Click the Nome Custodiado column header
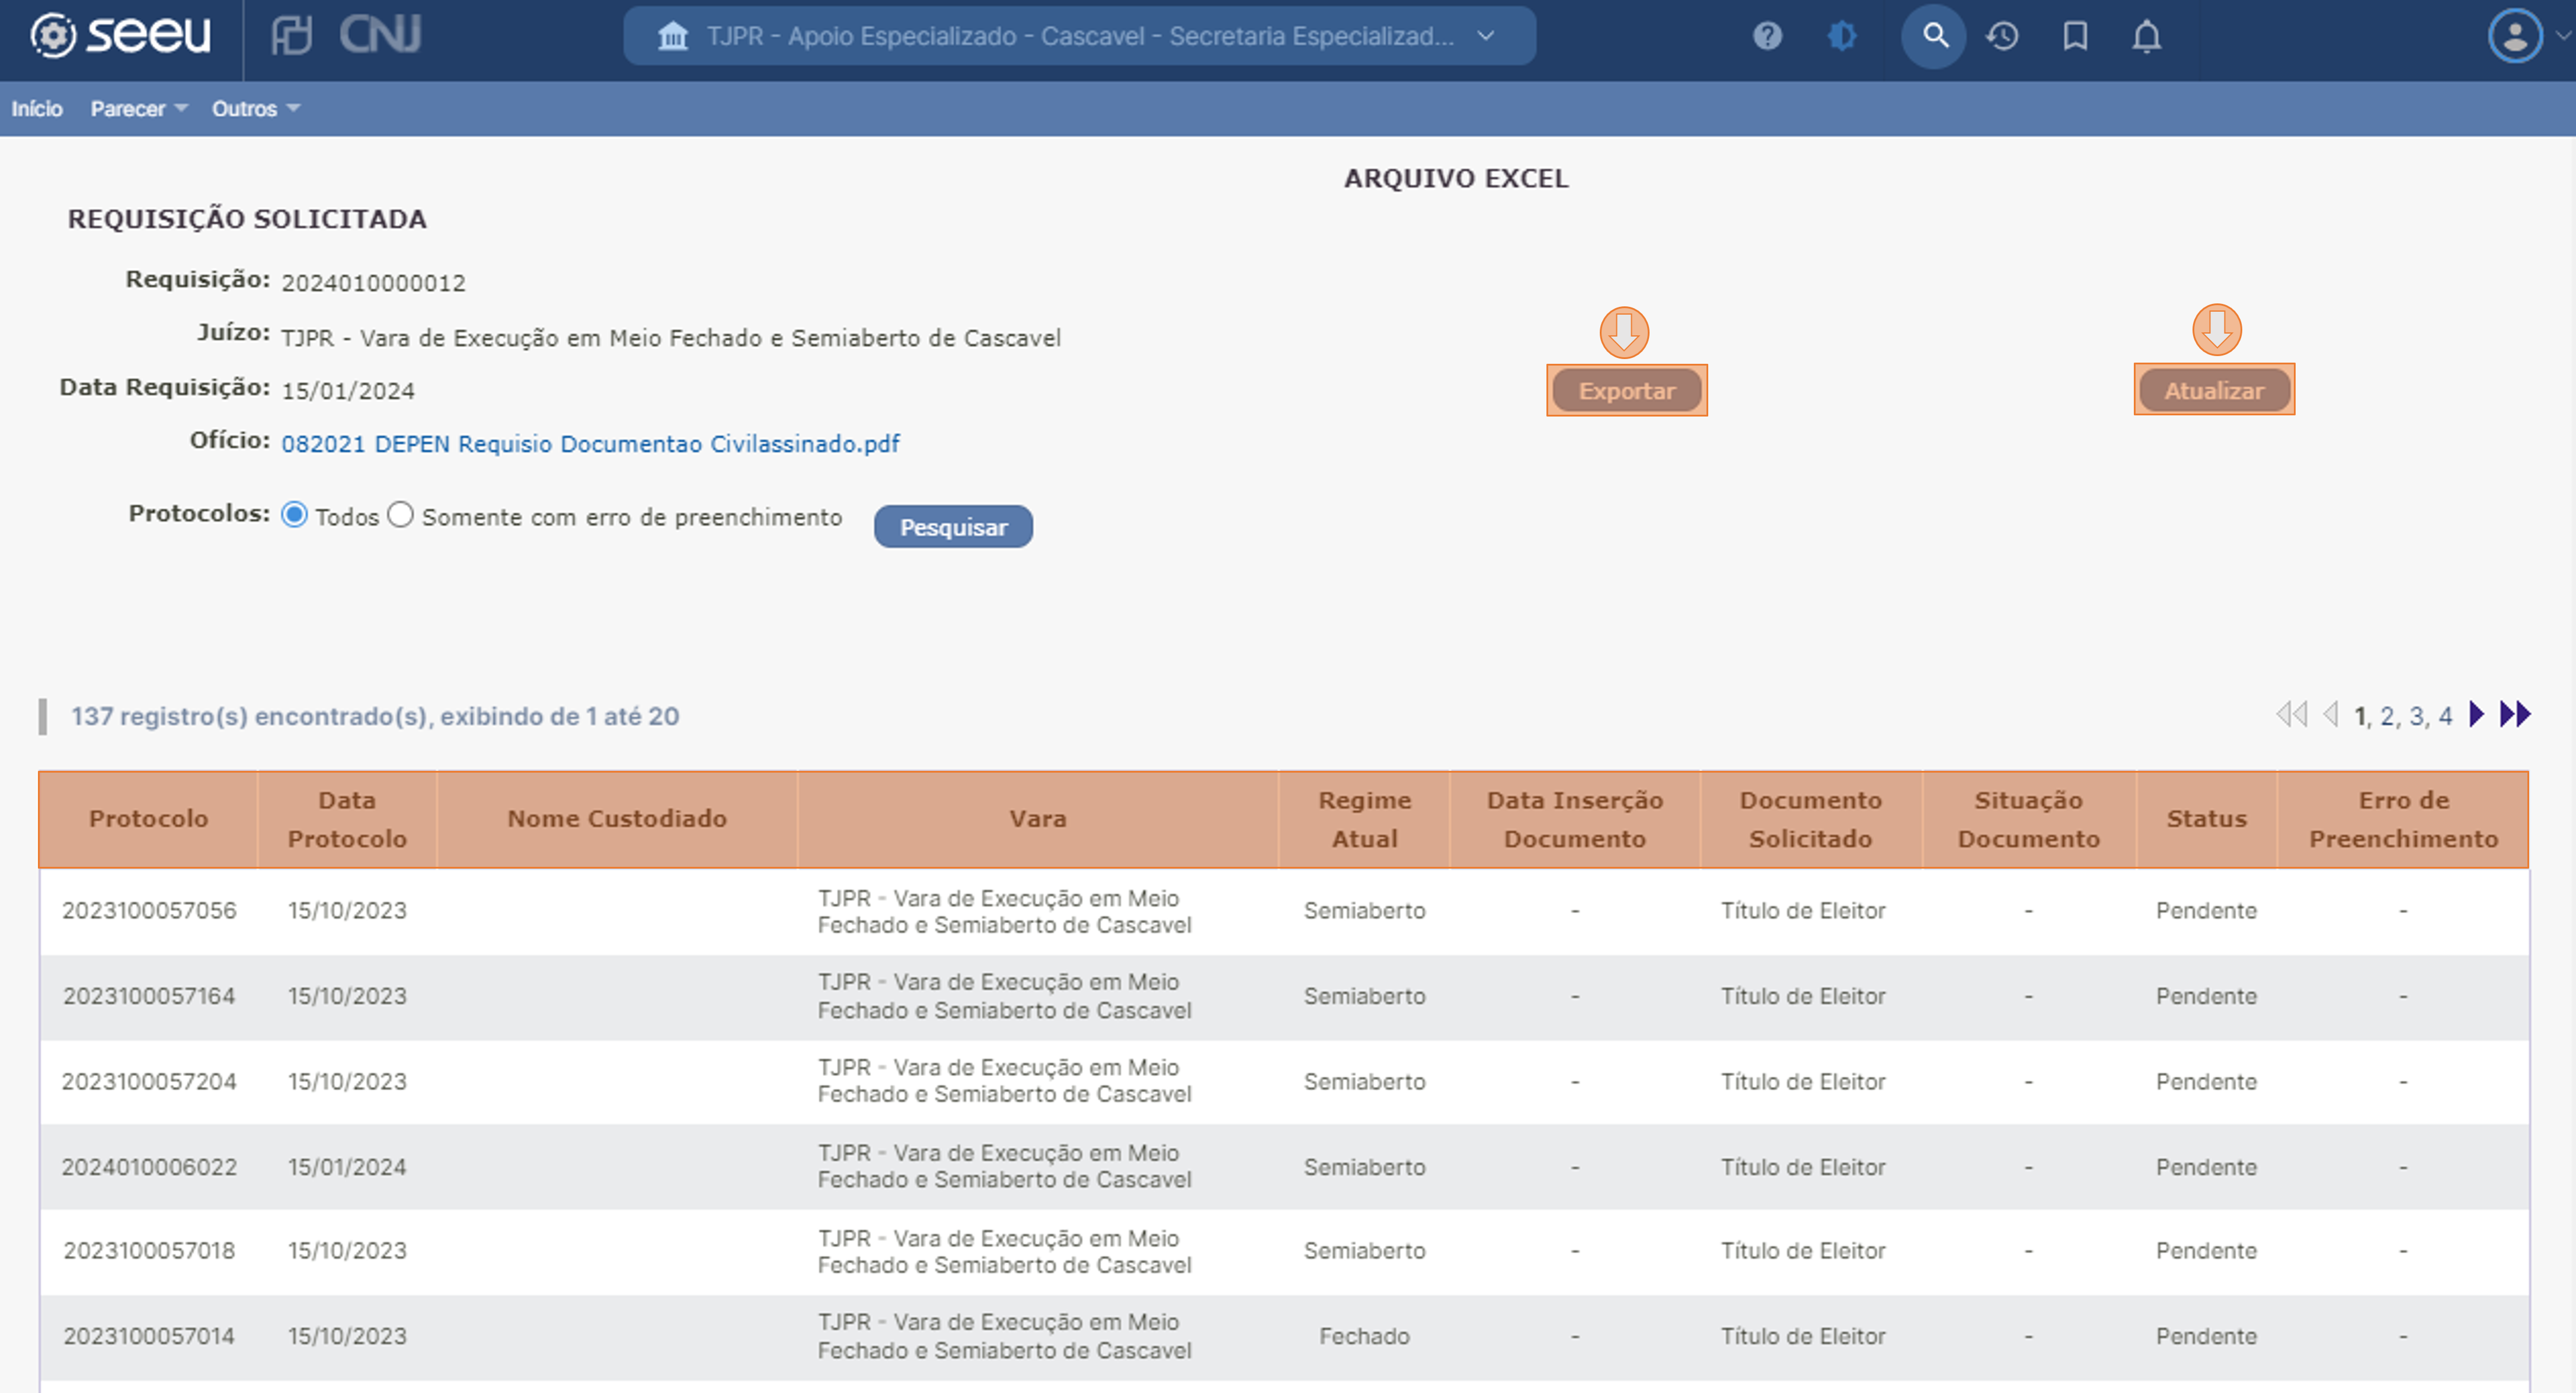This screenshot has width=2576, height=1393. point(616,818)
